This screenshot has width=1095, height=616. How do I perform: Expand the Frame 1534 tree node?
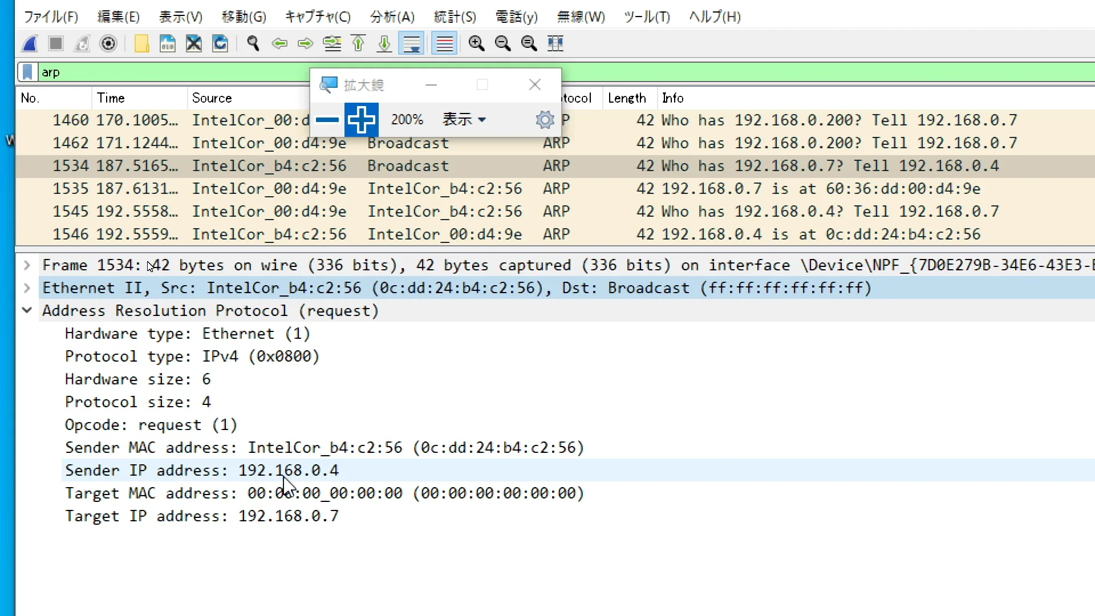coord(27,265)
